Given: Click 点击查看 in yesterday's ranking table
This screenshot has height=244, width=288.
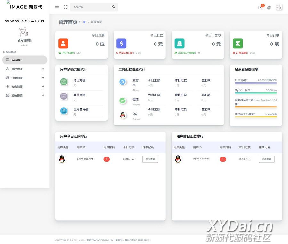Looking at the screenshot, I should click(267, 159).
